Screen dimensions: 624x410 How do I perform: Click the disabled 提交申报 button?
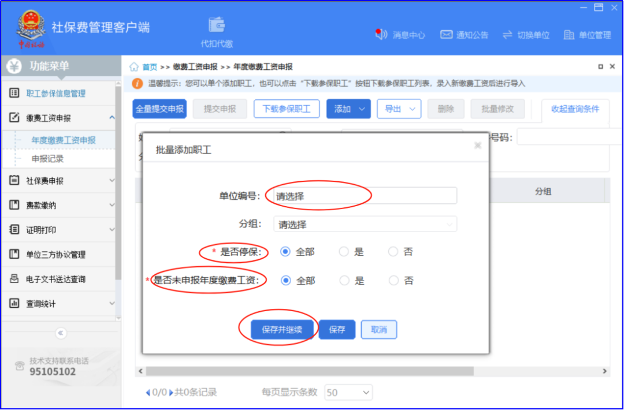(x=220, y=109)
